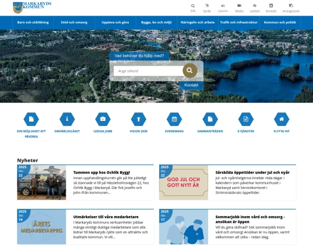
Task: Open the Media video camera icon
Action: point(239,6)
